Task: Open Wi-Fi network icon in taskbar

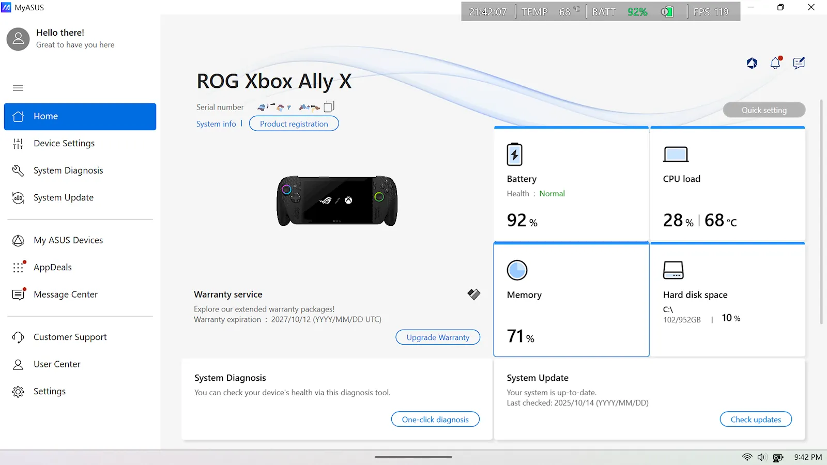Action: [x=747, y=457]
